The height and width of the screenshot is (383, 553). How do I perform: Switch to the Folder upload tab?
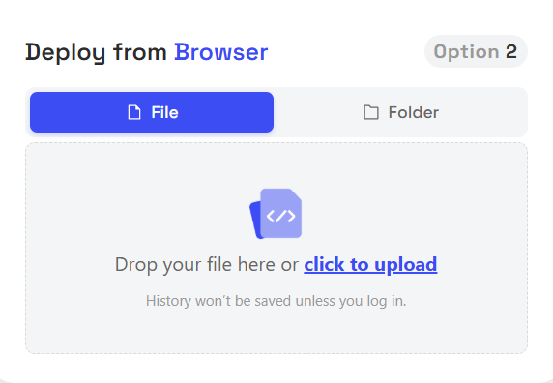(401, 112)
